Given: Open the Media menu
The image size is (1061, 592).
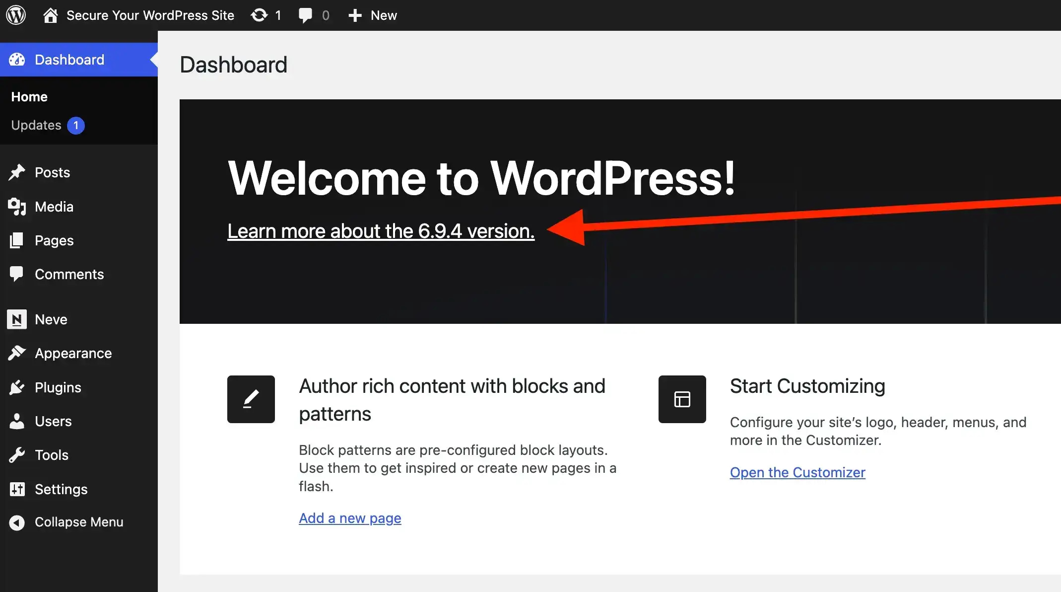Looking at the screenshot, I should [x=54, y=207].
